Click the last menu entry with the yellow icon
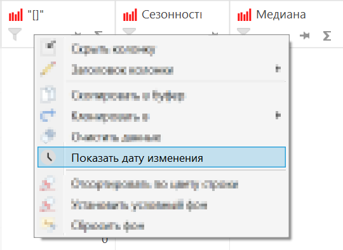 [x=161, y=225]
